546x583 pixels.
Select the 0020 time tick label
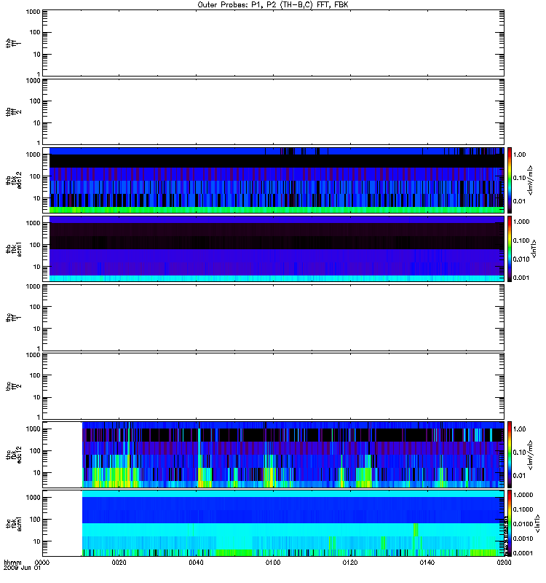(x=119, y=563)
